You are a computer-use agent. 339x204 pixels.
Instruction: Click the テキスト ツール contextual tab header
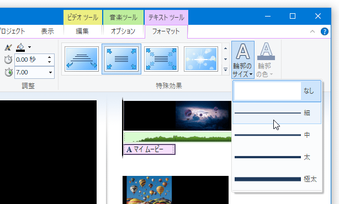(166, 18)
